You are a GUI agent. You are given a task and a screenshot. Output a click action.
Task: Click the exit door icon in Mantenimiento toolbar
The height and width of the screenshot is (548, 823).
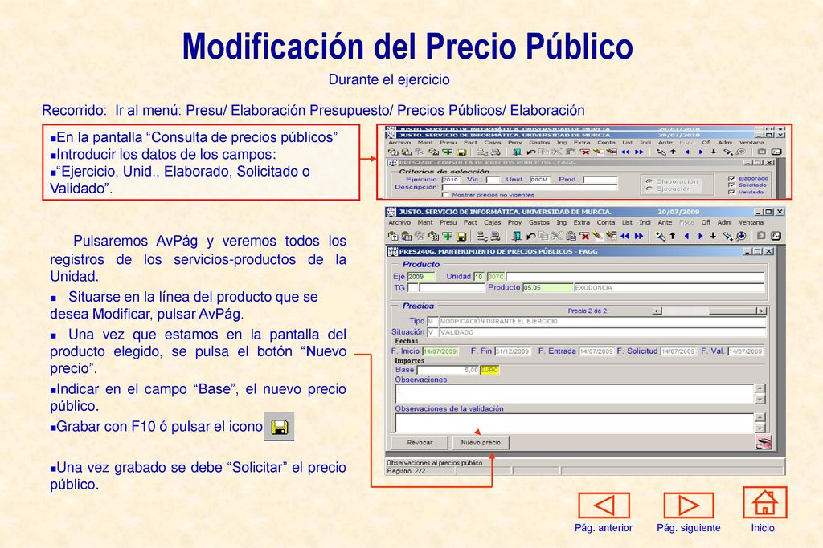(x=517, y=236)
